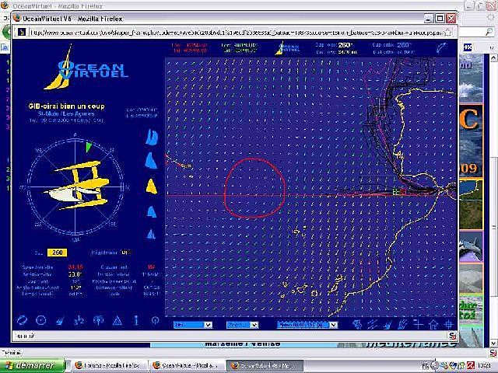Select the yellow highlighted sail option

pos(152,186)
